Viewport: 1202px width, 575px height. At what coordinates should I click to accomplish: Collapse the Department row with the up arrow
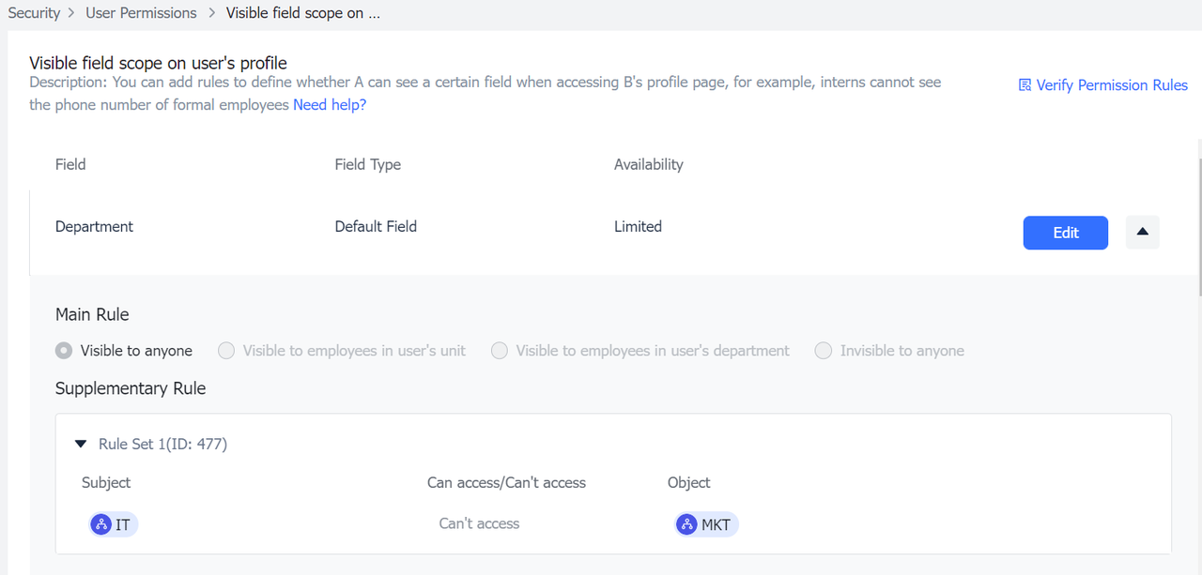point(1142,233)
